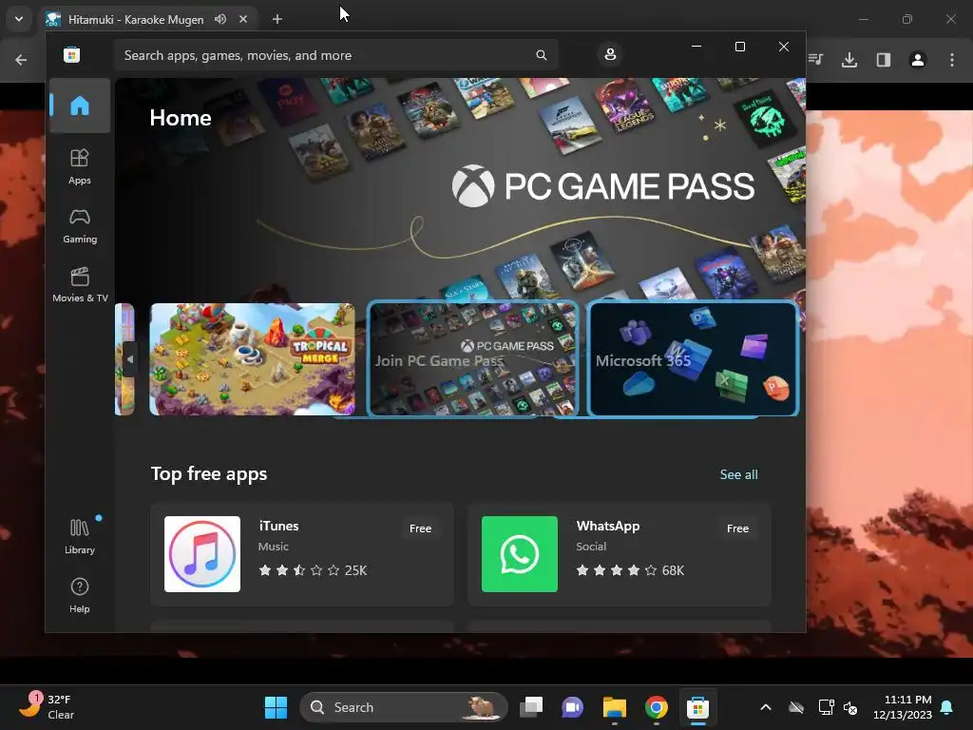Click the taskbar Search box

coord(404,707)
